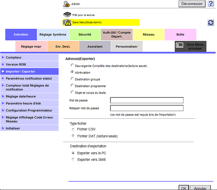Click the arrow beside Paramètres notification statut
Image resolution: width=217 pixels, height=190 pixels.
pyautogui.click(x=3, y=78)
